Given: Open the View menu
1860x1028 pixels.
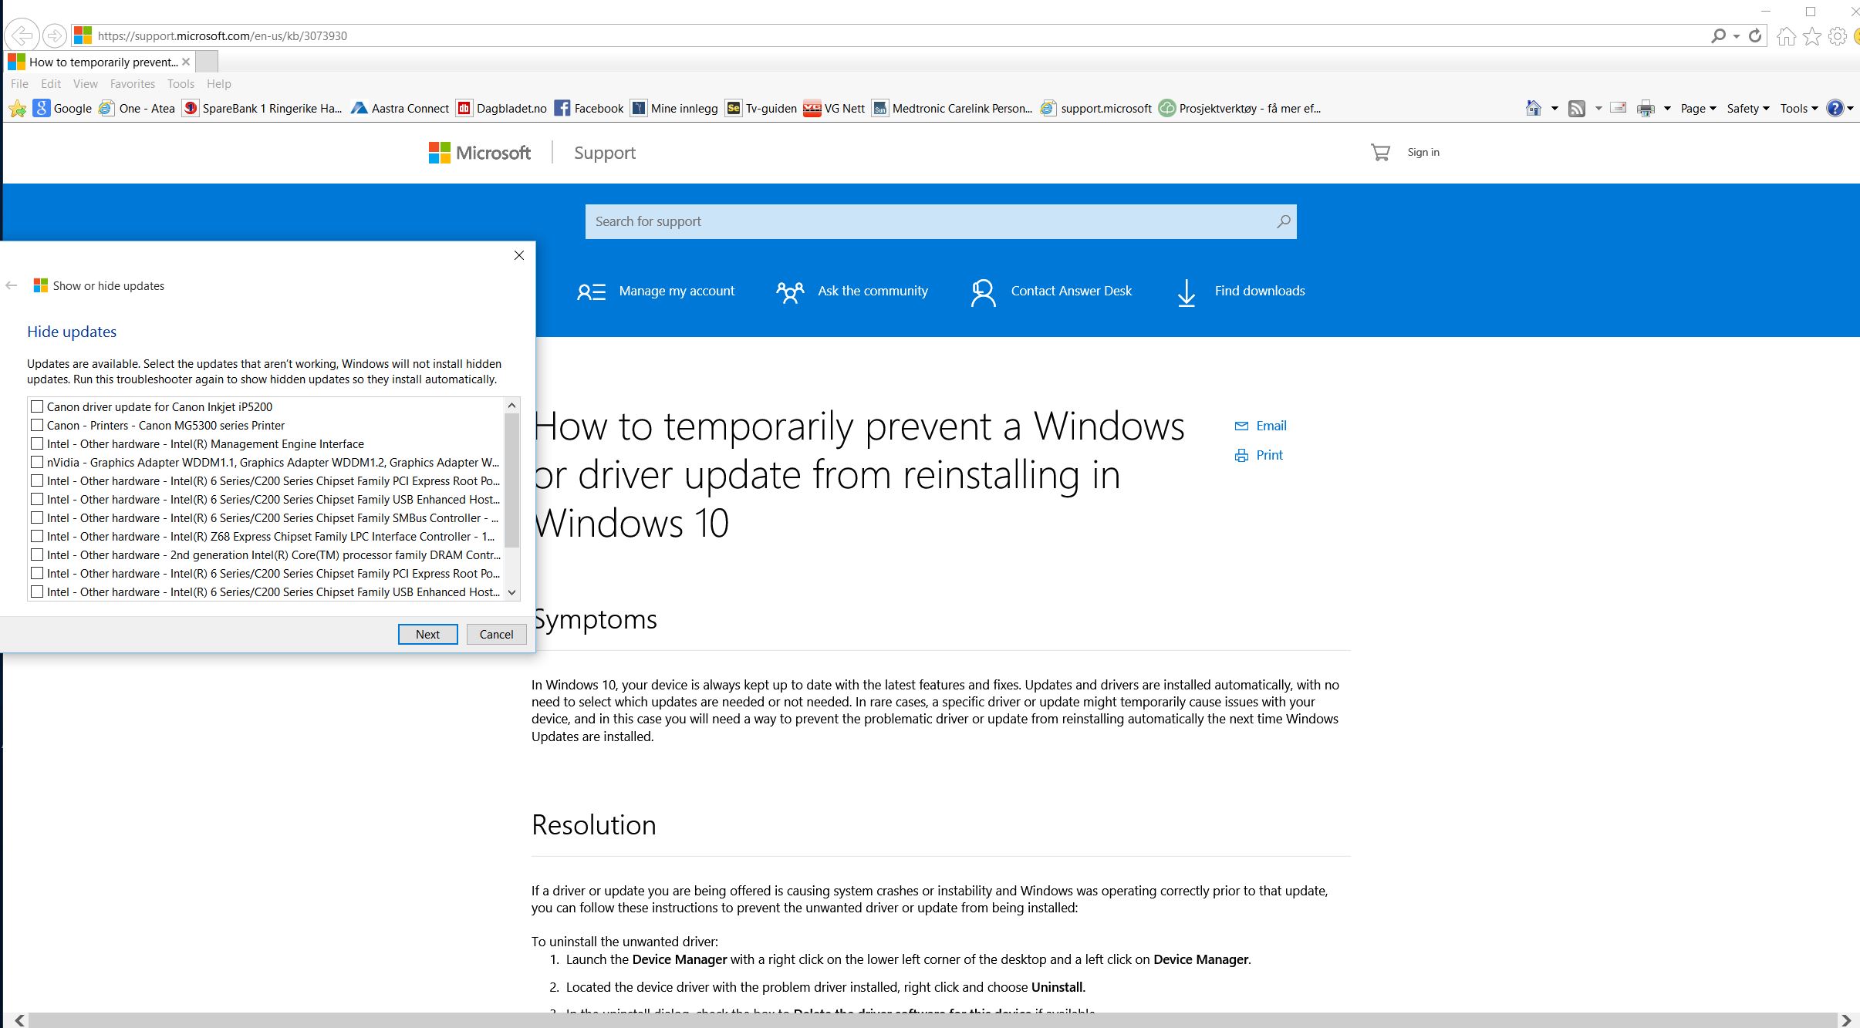Looking at the screenshot, I should tap(85, 83).
